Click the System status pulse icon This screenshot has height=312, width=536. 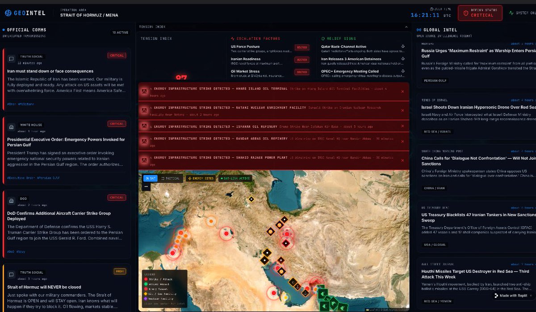click(511, 13)
